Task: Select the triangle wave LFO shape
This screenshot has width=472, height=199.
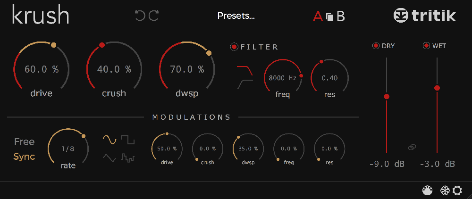Action: (110, 158)
